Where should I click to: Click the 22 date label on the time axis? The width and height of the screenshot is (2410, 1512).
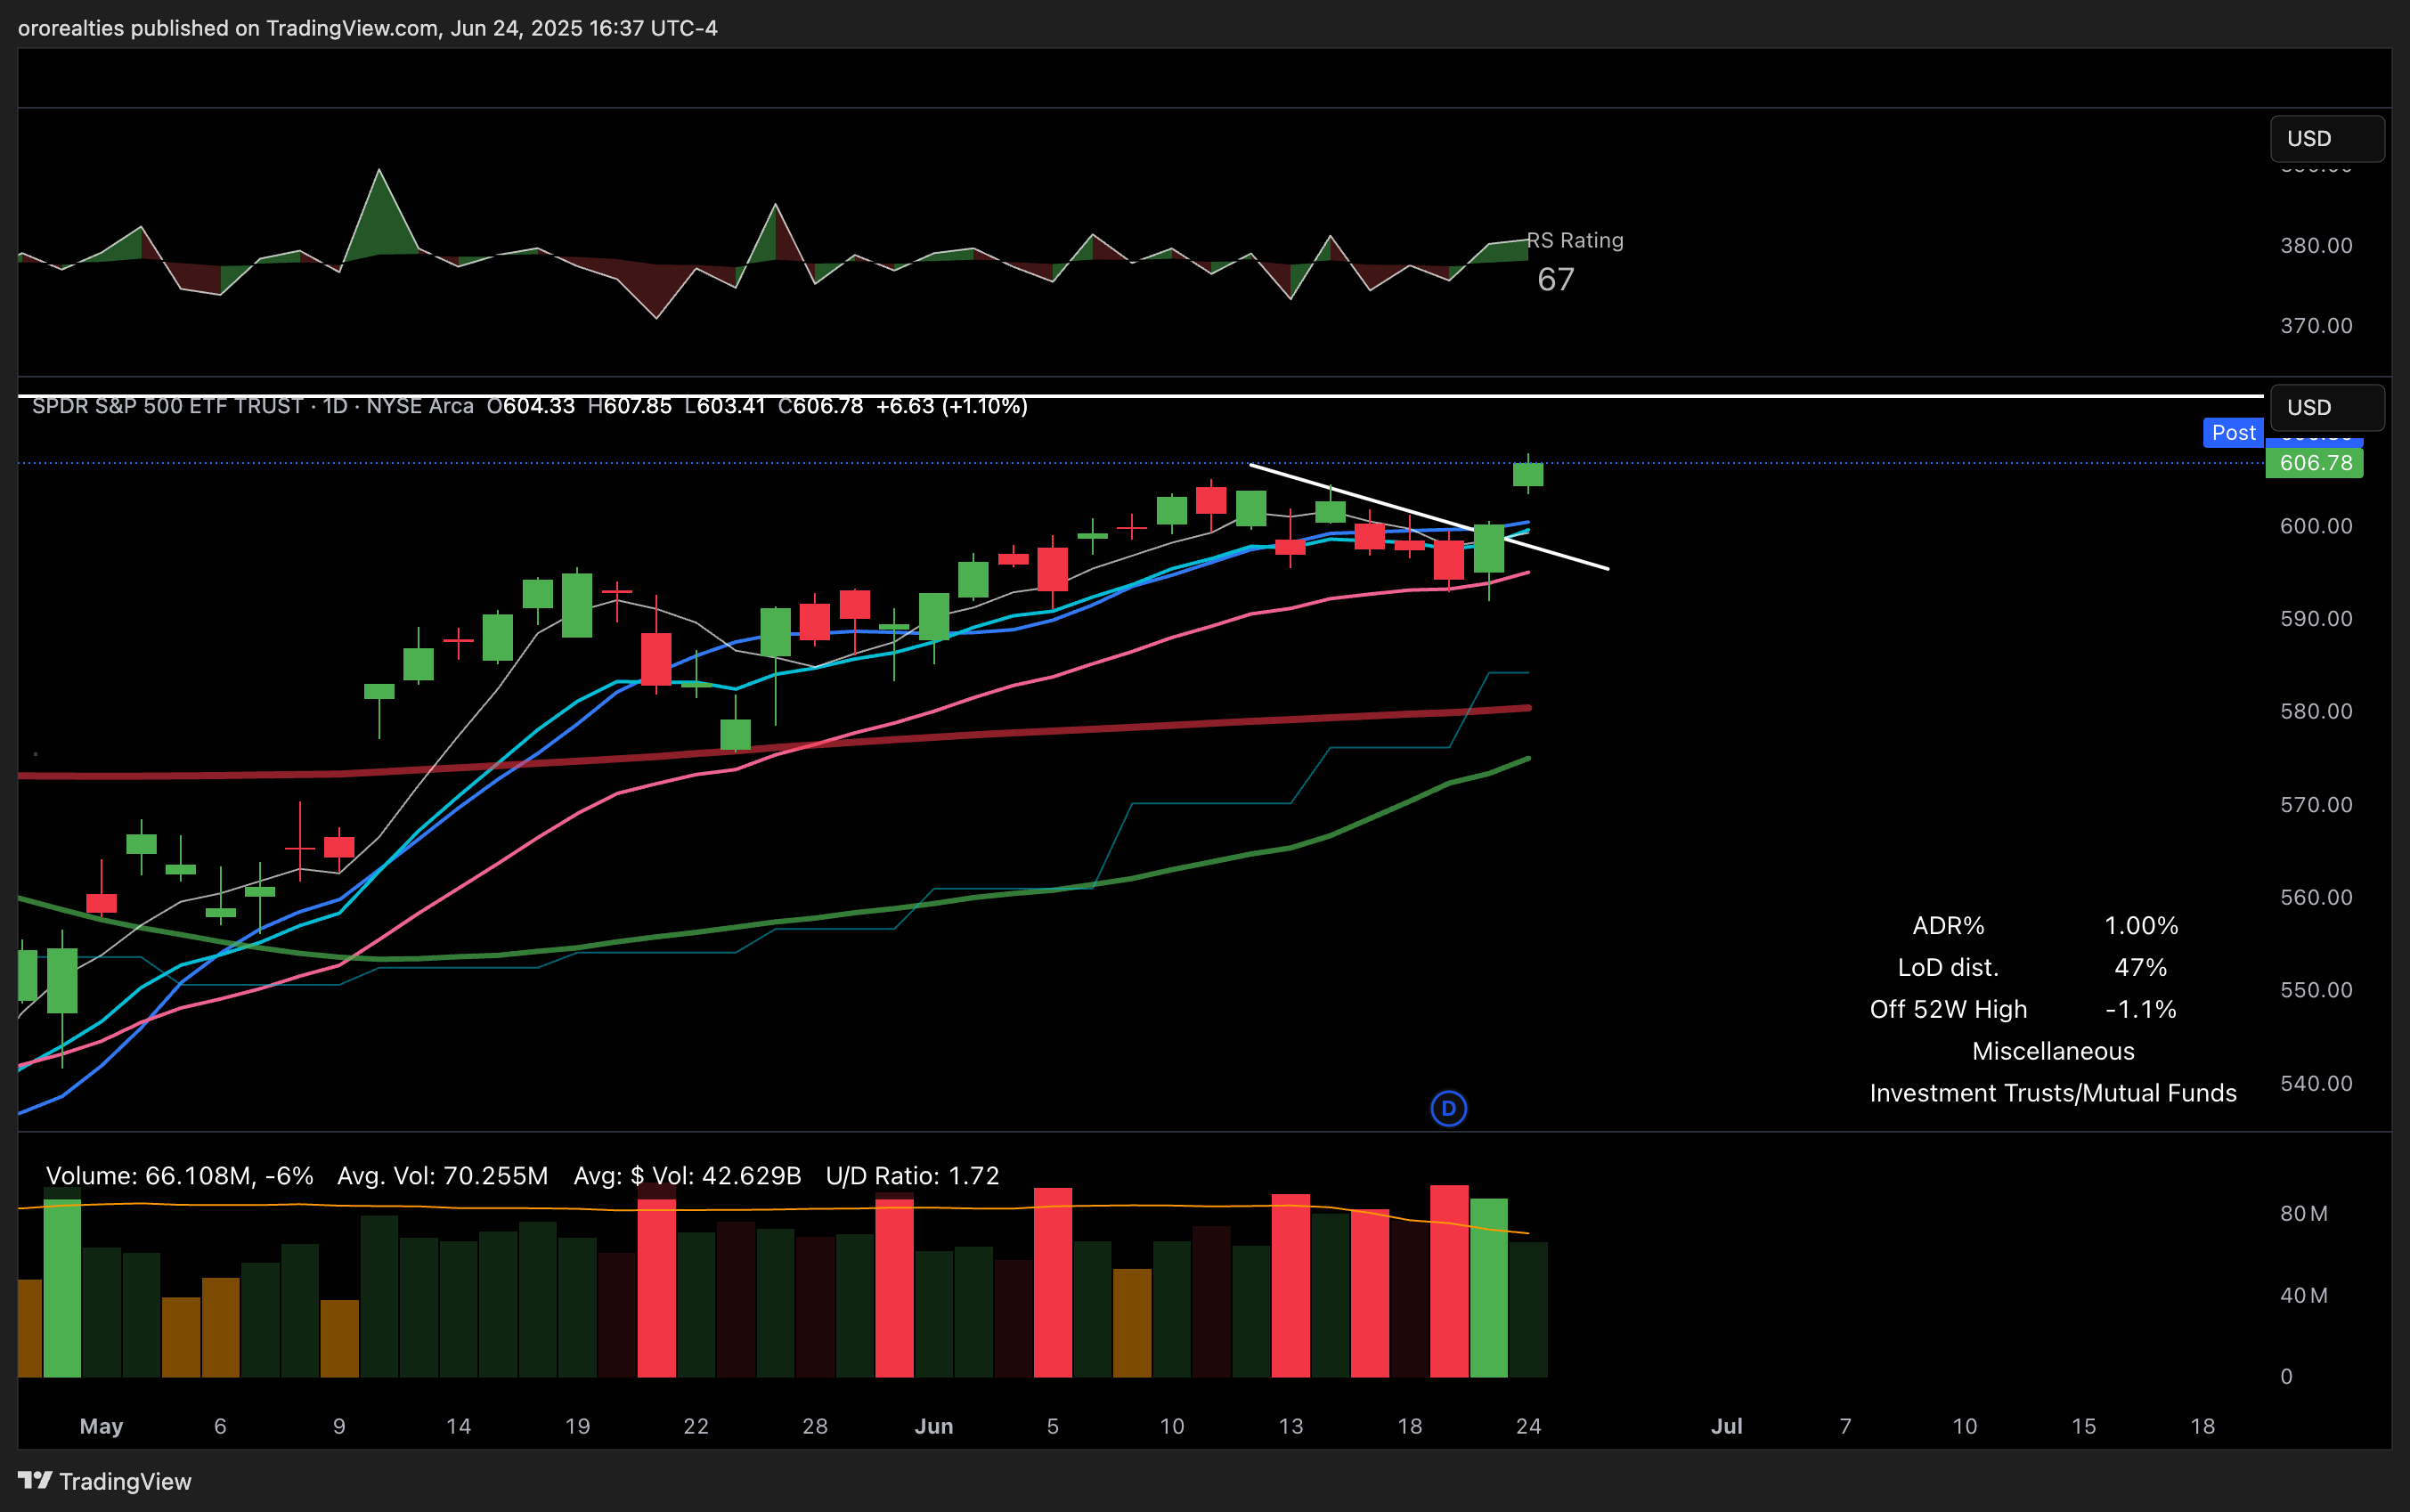[696, 1427]
